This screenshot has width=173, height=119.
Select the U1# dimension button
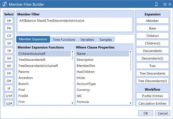click(9, 96)
